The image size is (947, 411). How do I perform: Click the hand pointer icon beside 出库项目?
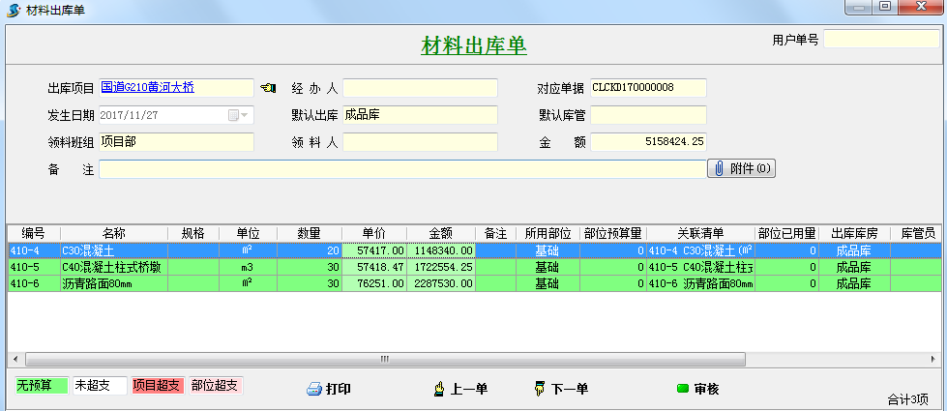pyautogui.click(x=268, y=88)
